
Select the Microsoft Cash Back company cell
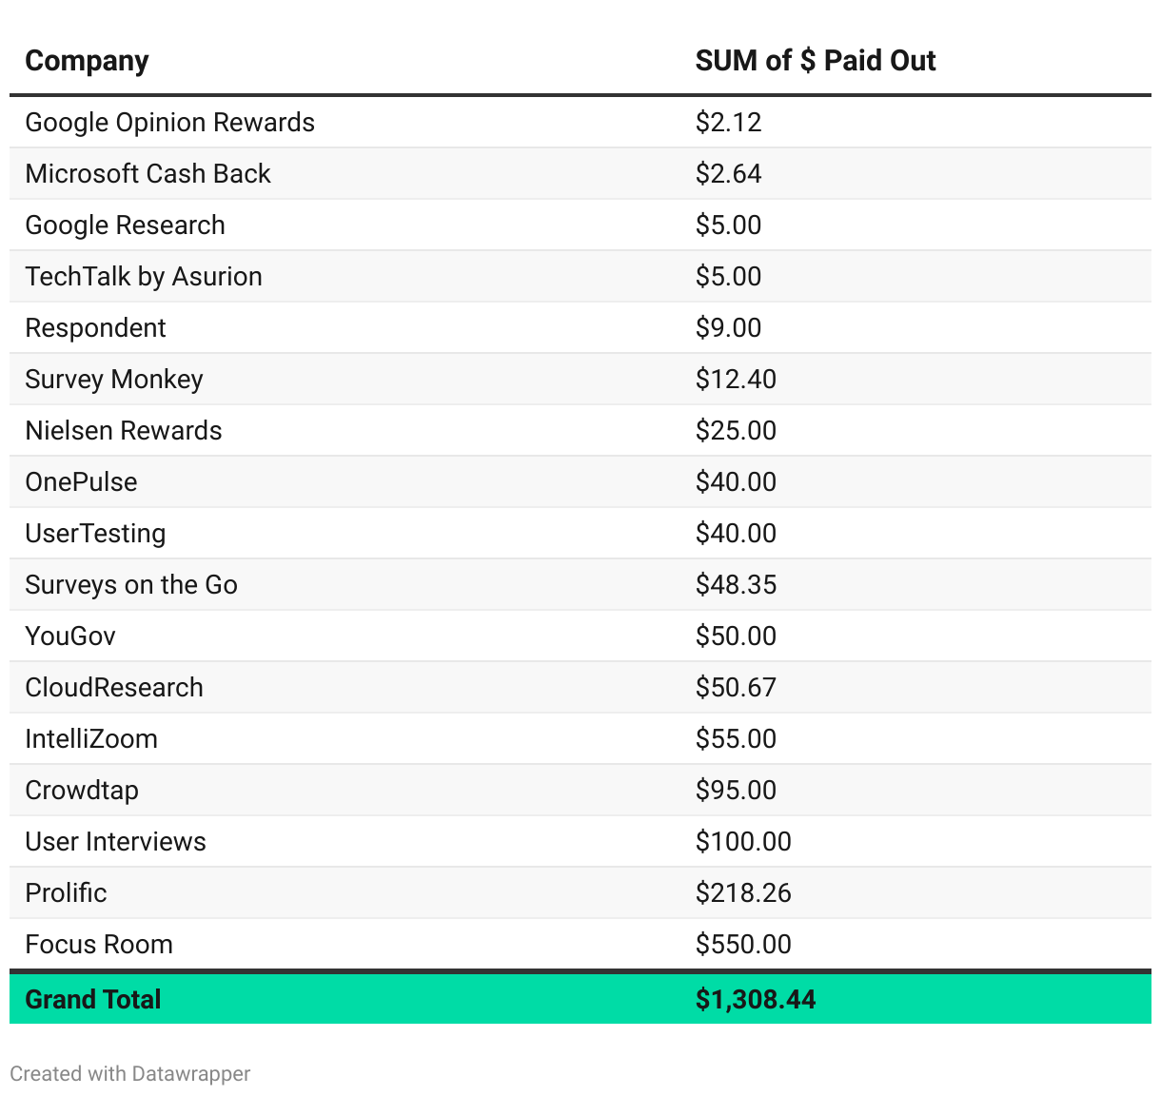coord(148,174)
